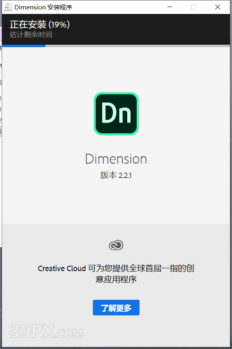Click the Creative Cloud logo icon
232x349 pixels.
(x=116, y=245)
